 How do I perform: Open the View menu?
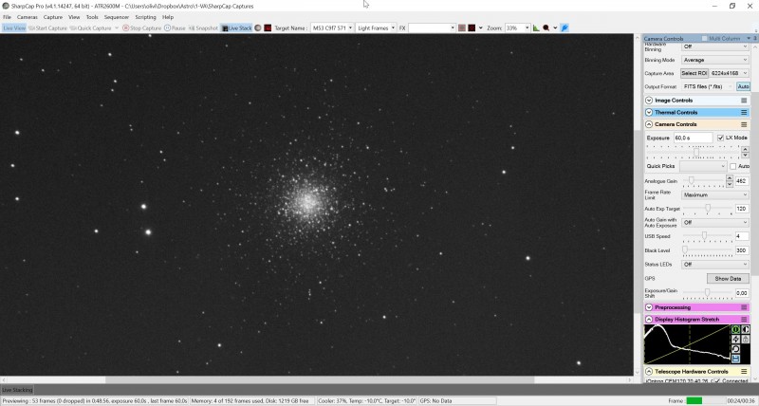(x=74, y=17)
